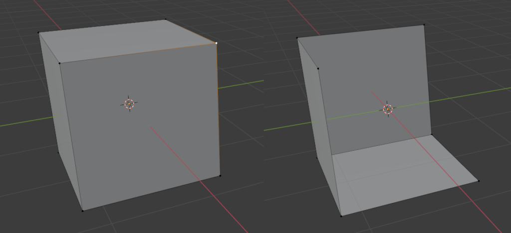This screenshot has height=233, width=511.
Task: Select the bottom-front-left vertex of left cube
Action: [x=82, y=211]
